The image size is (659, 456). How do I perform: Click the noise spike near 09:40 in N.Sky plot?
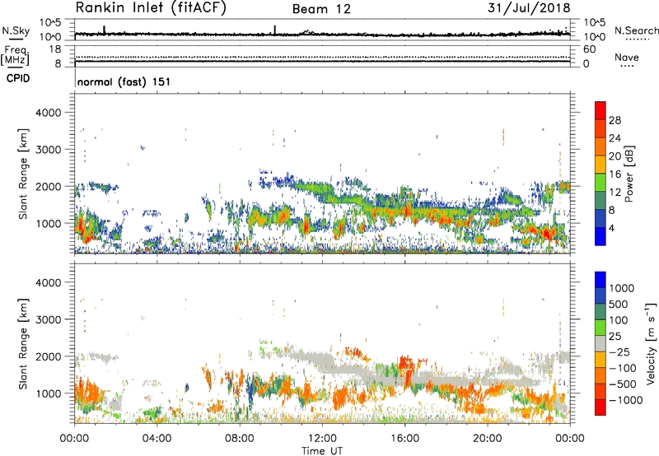[x=275, y=30]
